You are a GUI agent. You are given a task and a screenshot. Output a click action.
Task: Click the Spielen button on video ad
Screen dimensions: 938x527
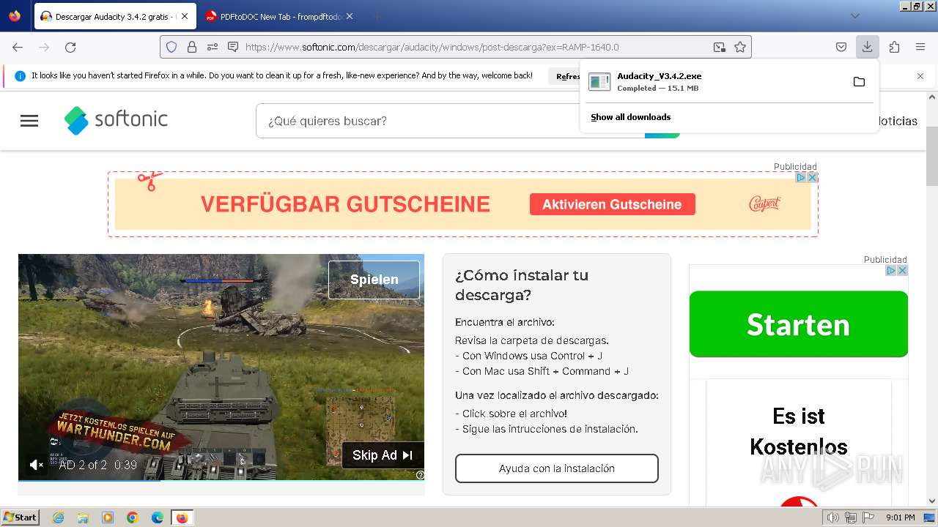[374, 280]
